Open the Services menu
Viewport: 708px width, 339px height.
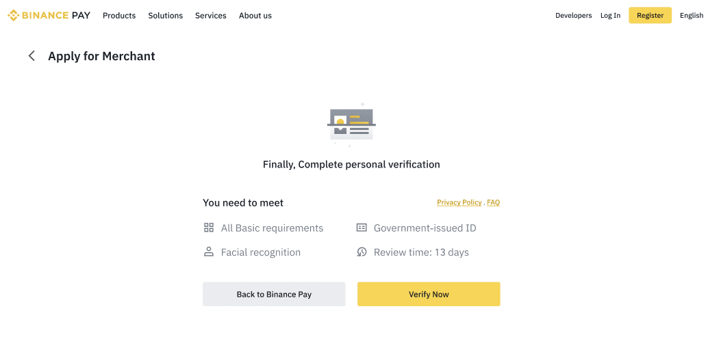pyautogui.click(x=211, y=15)
